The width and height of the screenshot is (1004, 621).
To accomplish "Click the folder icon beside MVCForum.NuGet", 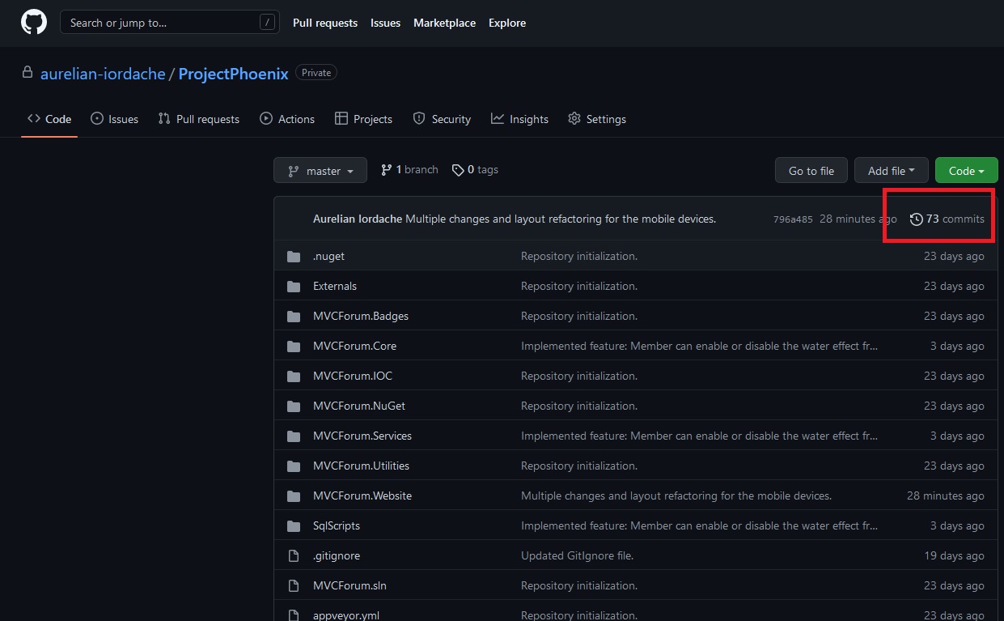I will click(x=294, y=406).
